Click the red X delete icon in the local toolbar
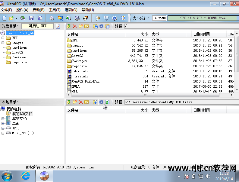The image size is (239, 182). [81, 102]
